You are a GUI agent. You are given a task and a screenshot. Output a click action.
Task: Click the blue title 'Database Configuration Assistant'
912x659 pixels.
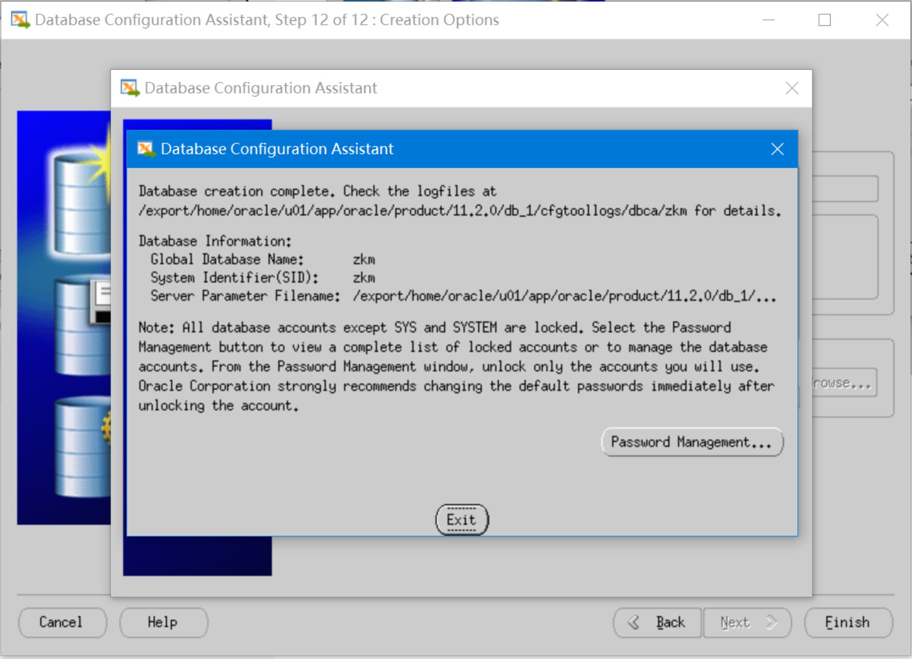(277, 149)
